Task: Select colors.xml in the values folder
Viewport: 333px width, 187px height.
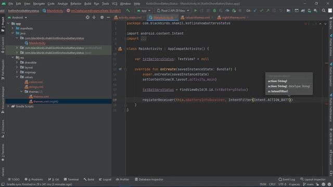Action: click(x=36, y=82)
